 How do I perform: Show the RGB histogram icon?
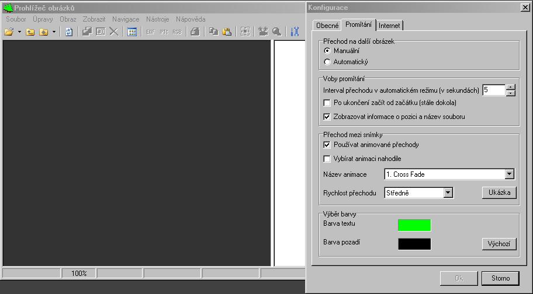pyautogui.click(x=177, y=32)
